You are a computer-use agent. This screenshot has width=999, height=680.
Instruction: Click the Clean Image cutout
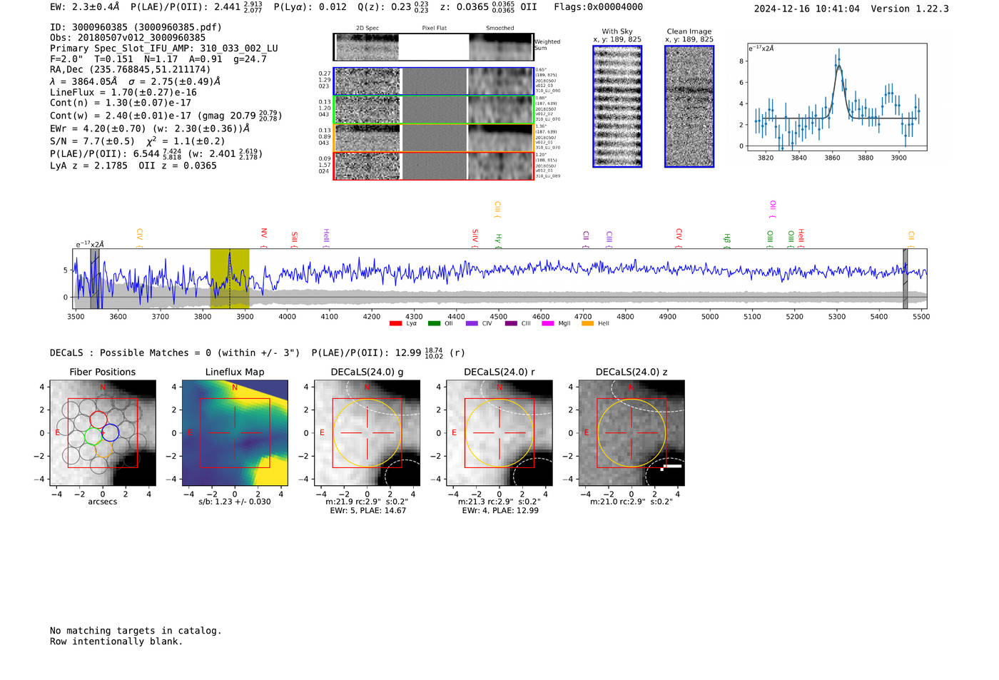pos(689,106)
